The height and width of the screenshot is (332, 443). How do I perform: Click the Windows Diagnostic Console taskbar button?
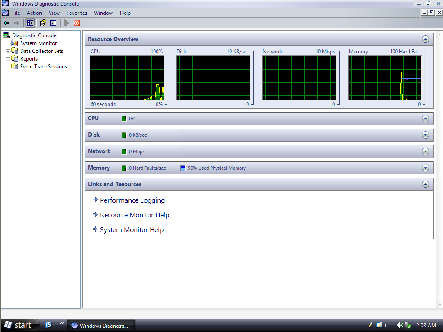pyautogui.click(x=101, y=326)
